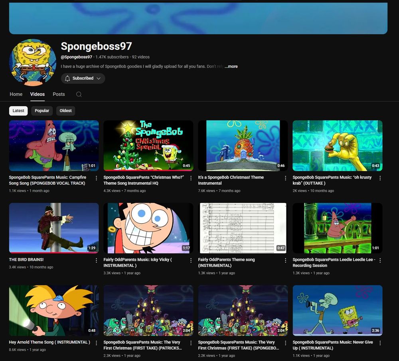Image resolution: width=399 pixels, height=361 pixels.
Task: Open the "oh krusty krab" (OUTTAKE) title link
Action: 332,180
